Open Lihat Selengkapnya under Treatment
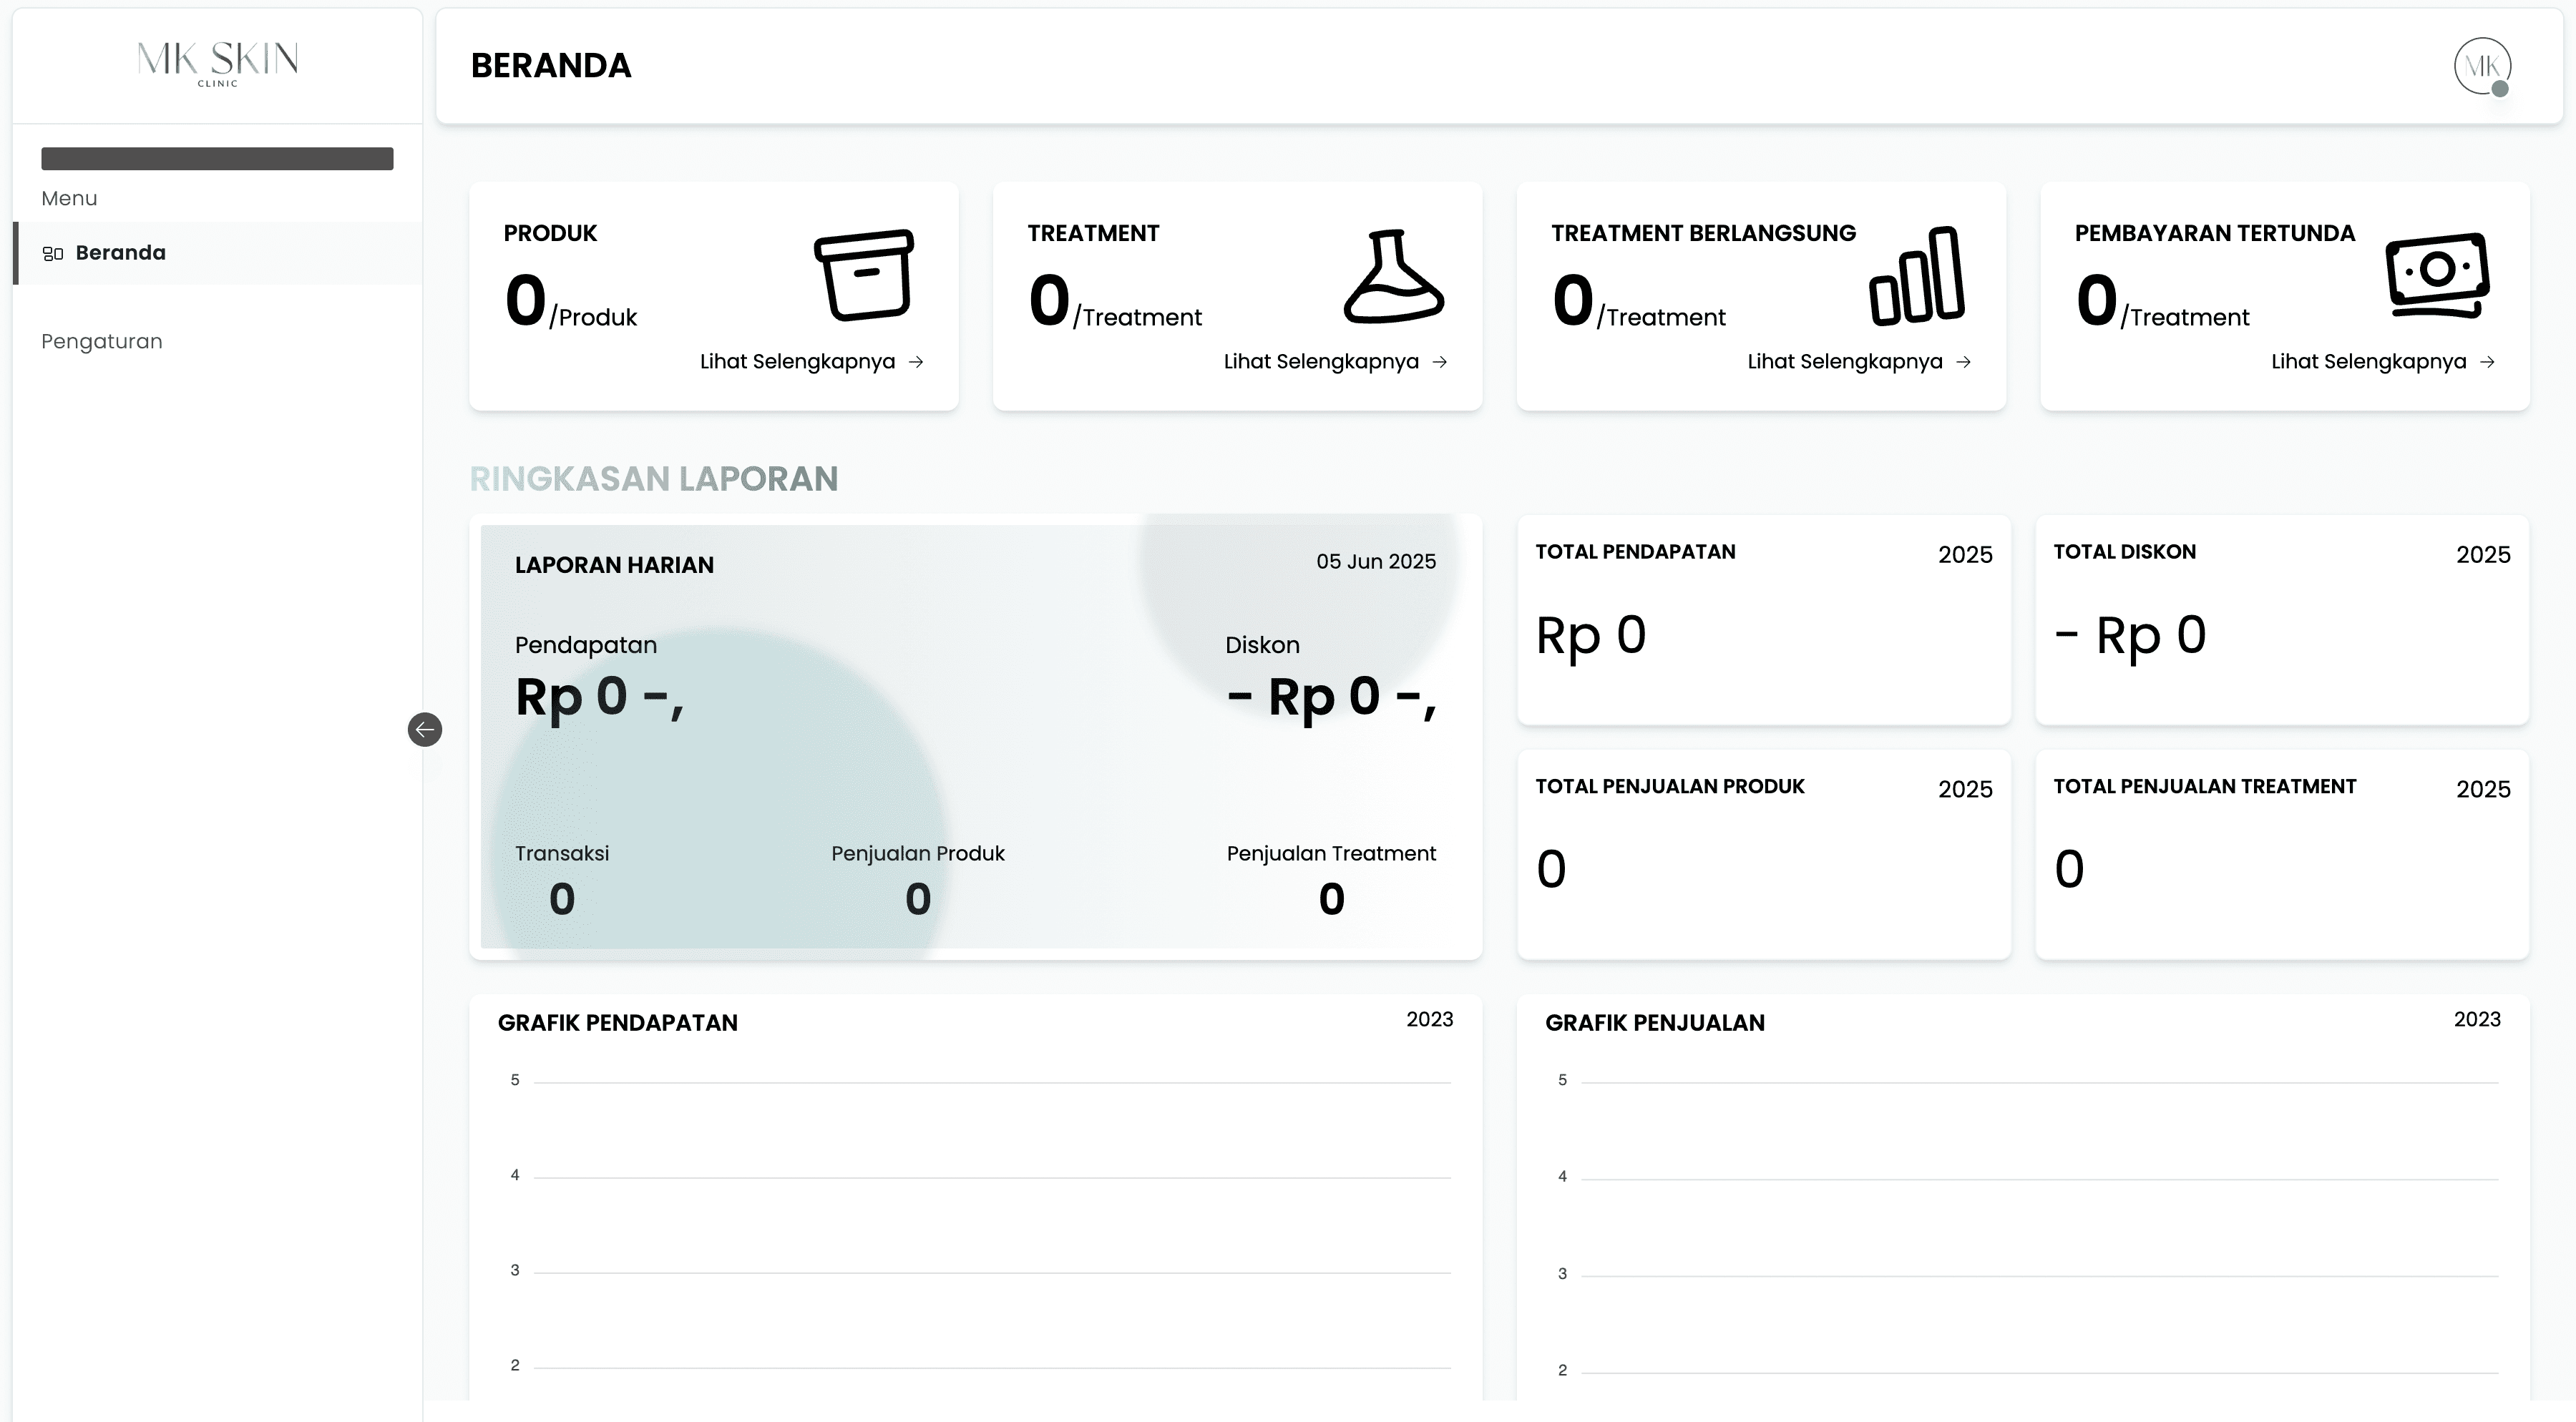 [x=1321, y=362]
